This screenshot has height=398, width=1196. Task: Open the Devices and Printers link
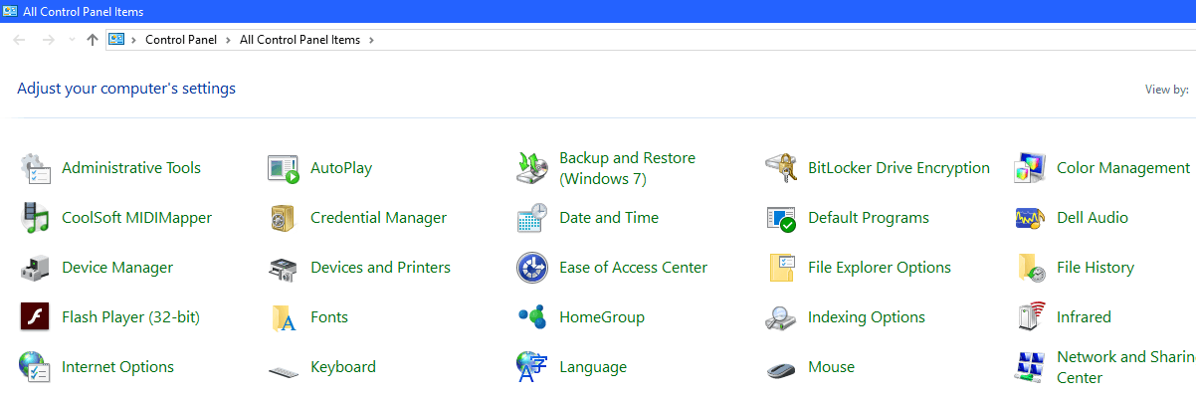click(380, 268)
